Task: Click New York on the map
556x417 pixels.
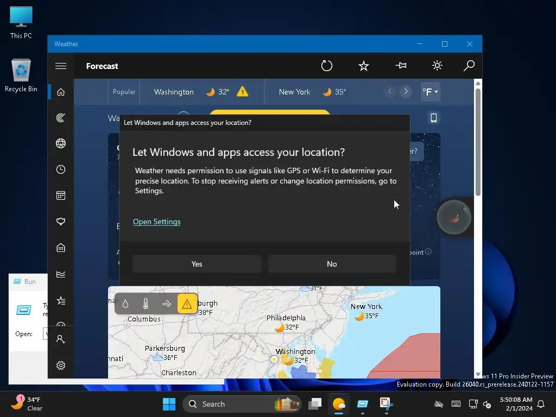Action: 367,306
